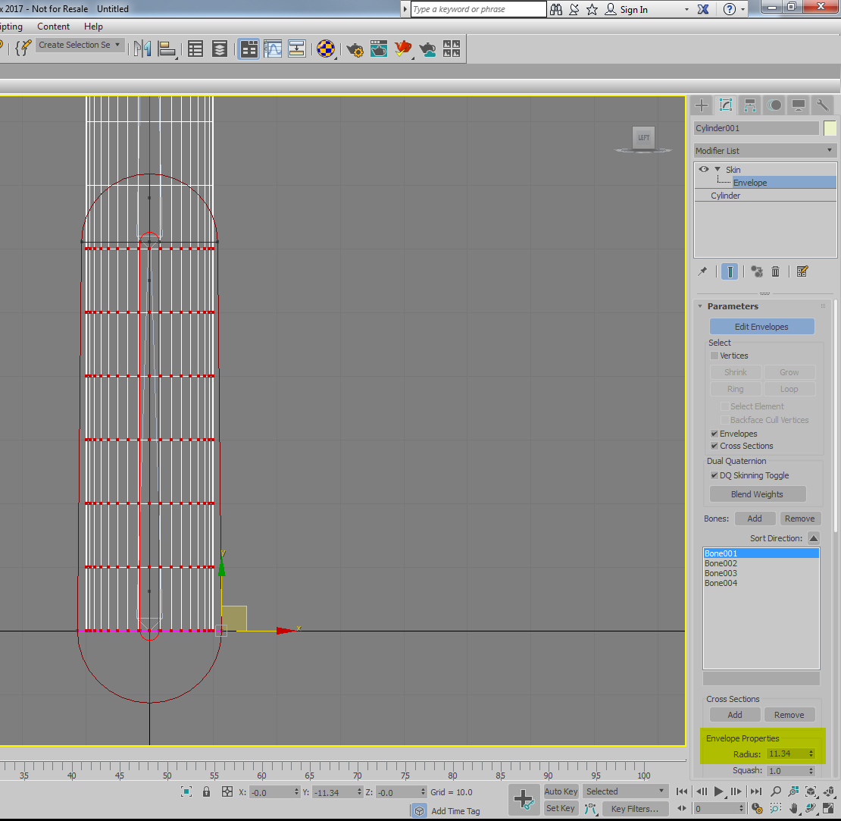Remove the Skin modifier with the trash icon
Image resolution: width=841 pixels, height=821 pixels.
775,271
